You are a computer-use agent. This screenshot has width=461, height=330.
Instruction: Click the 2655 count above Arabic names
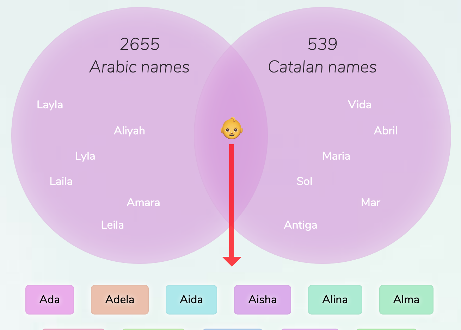tap(140, 44)
